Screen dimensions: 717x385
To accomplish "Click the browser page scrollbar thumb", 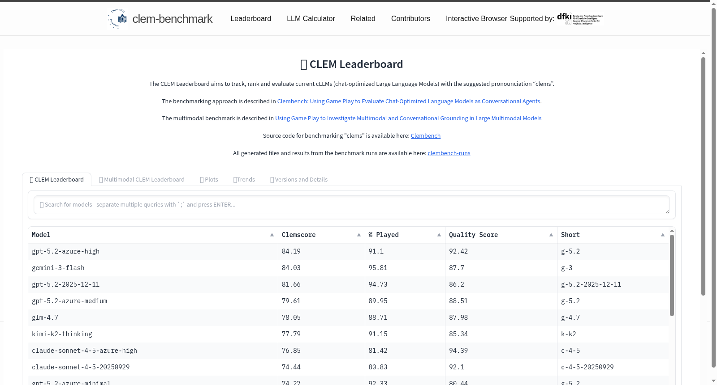I will 714,188.
